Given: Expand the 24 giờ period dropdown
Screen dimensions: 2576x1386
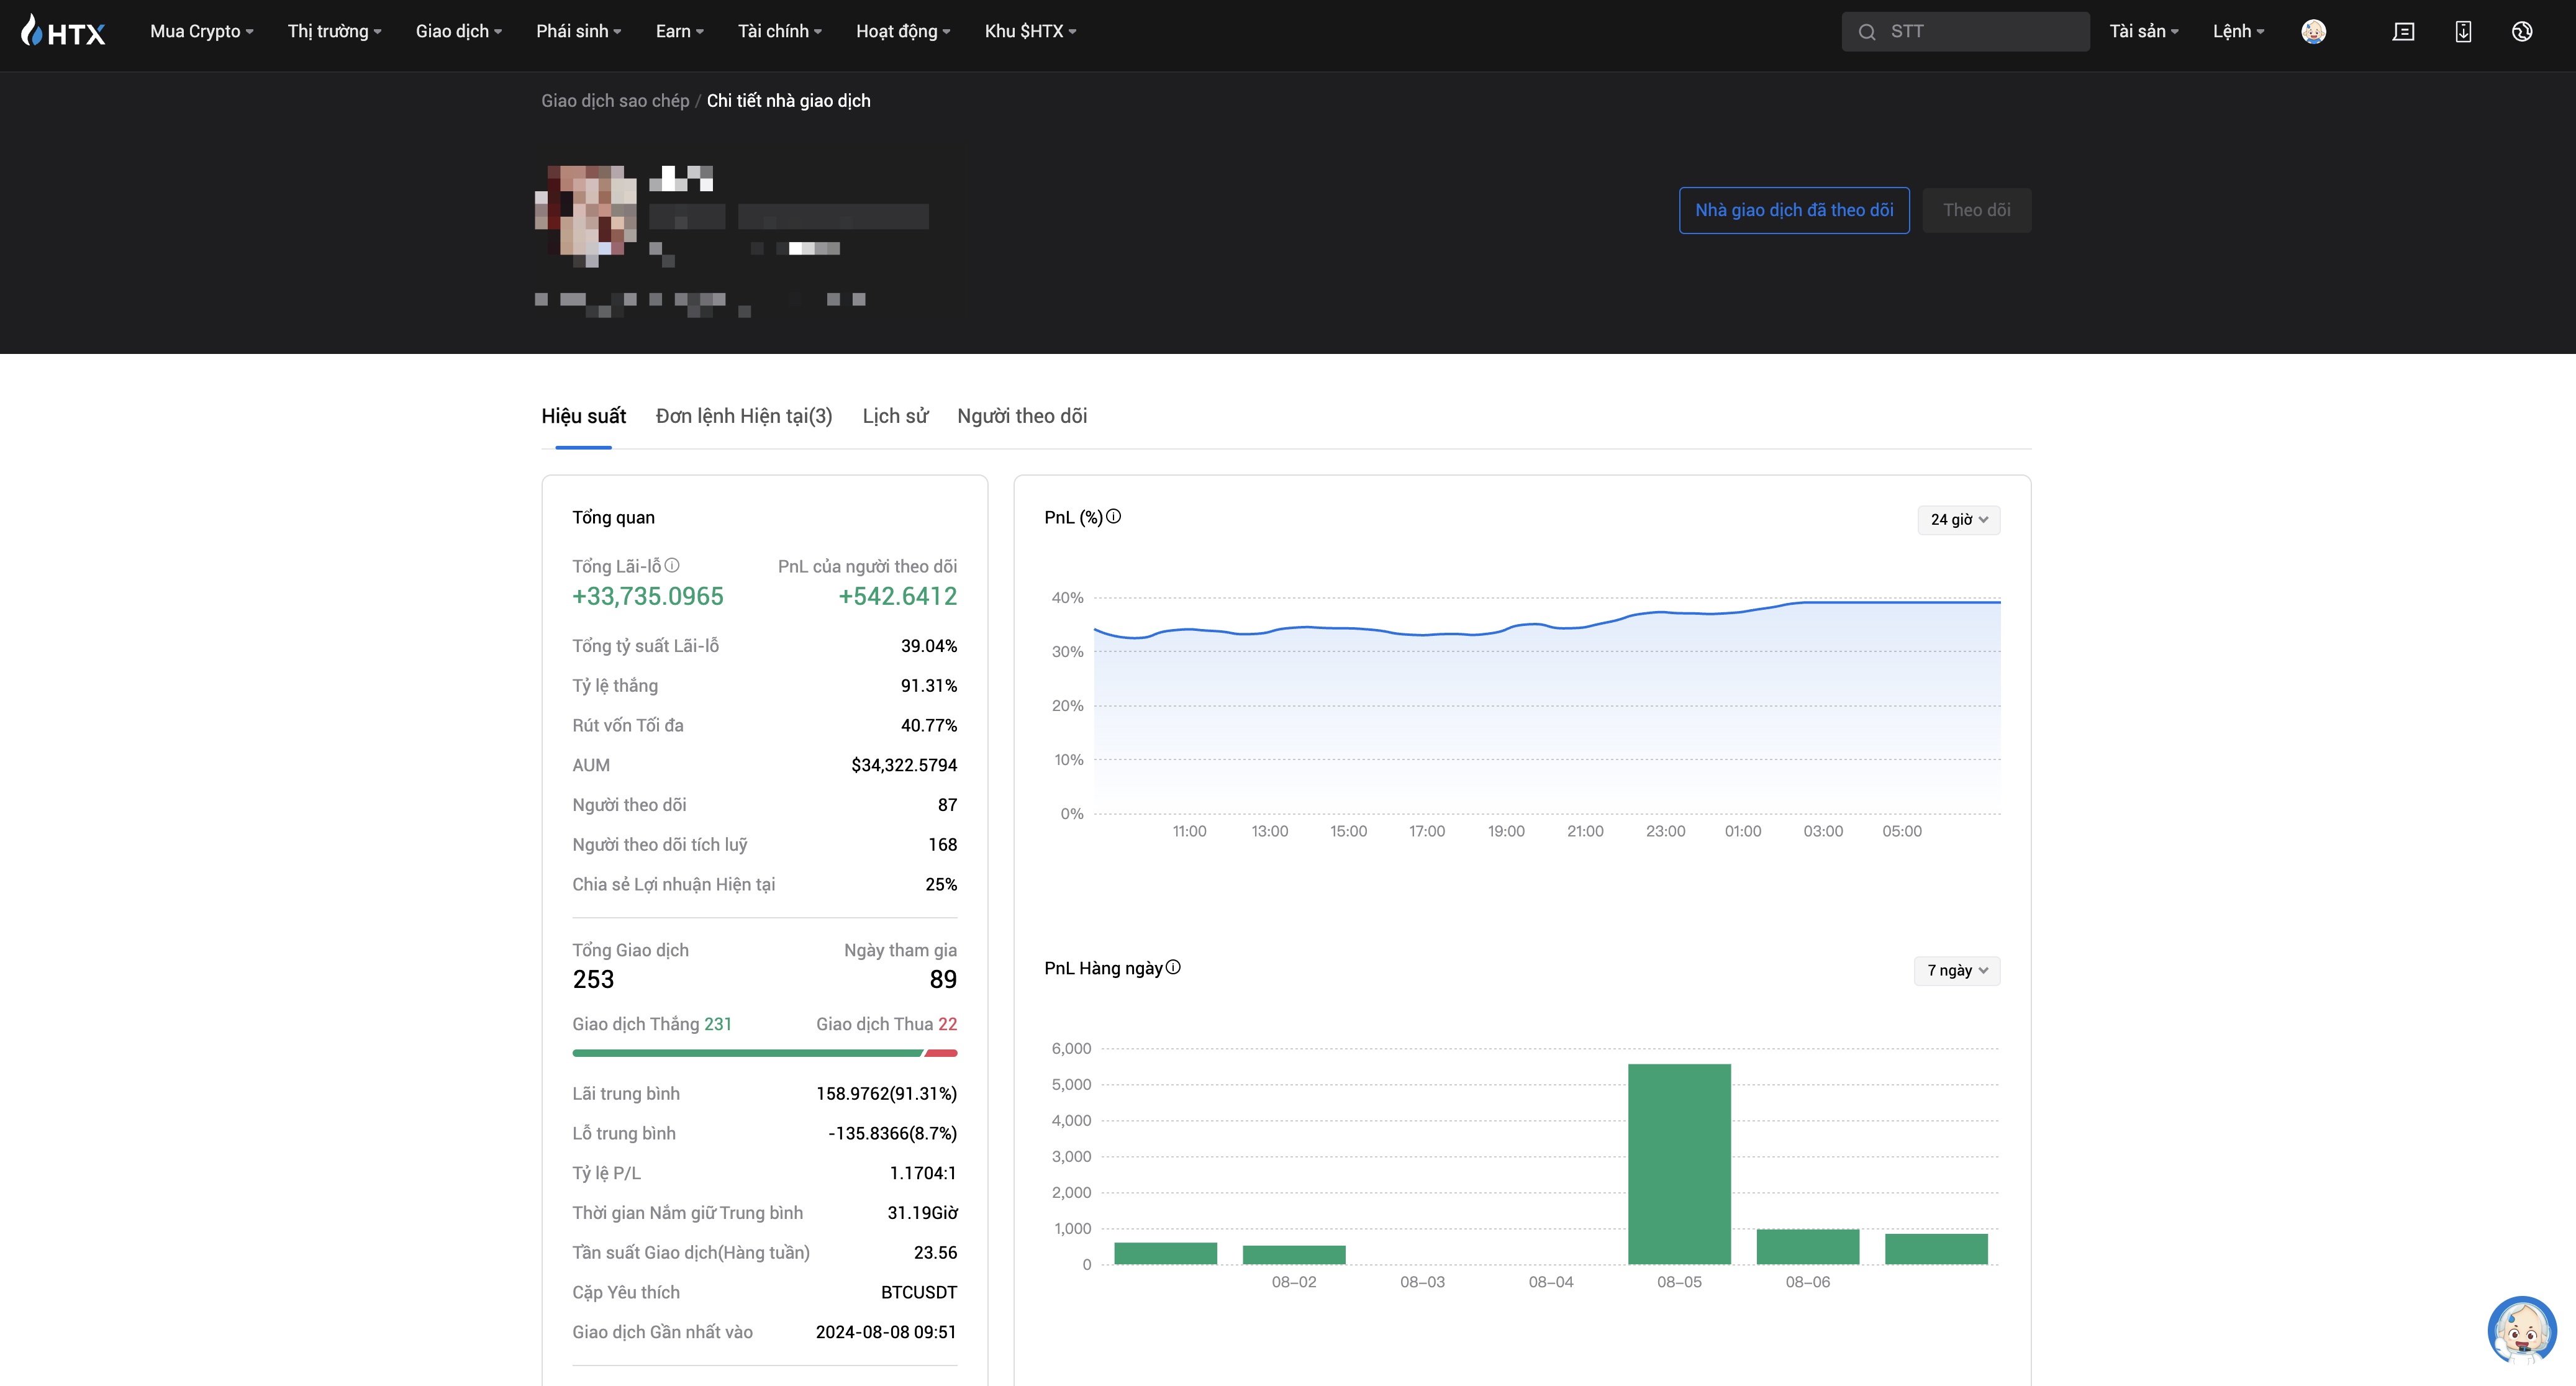Looking at the screenshot, I should click(x=1958, y=519).
